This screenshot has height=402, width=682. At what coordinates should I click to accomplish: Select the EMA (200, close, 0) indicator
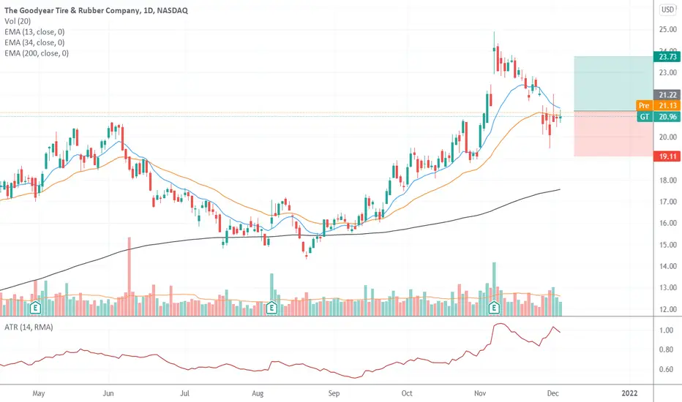click(x=37, y=53)
